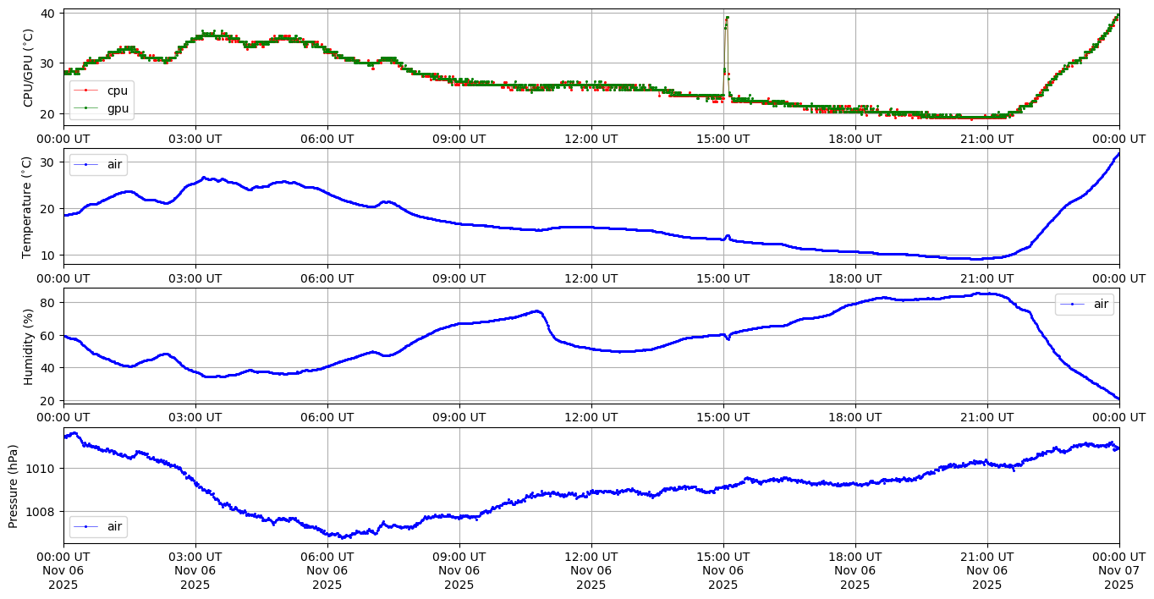Click the Humidity (%) y-axis label

(x=29, y=347)
